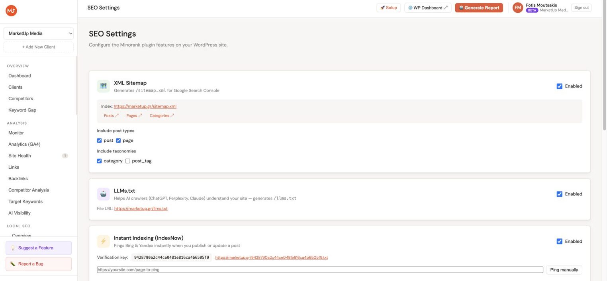Click Report a Bug button

click(x=39, y=264)
